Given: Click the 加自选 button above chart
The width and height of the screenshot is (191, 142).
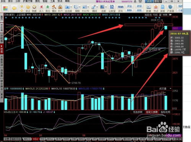Looking at the screenshot, I should (x=148, y=15).
